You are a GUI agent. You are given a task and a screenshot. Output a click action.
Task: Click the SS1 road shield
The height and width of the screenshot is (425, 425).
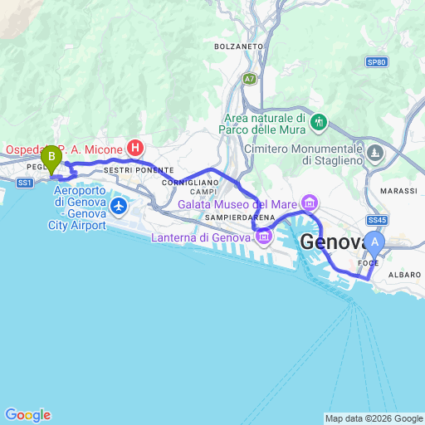(25, 183)
